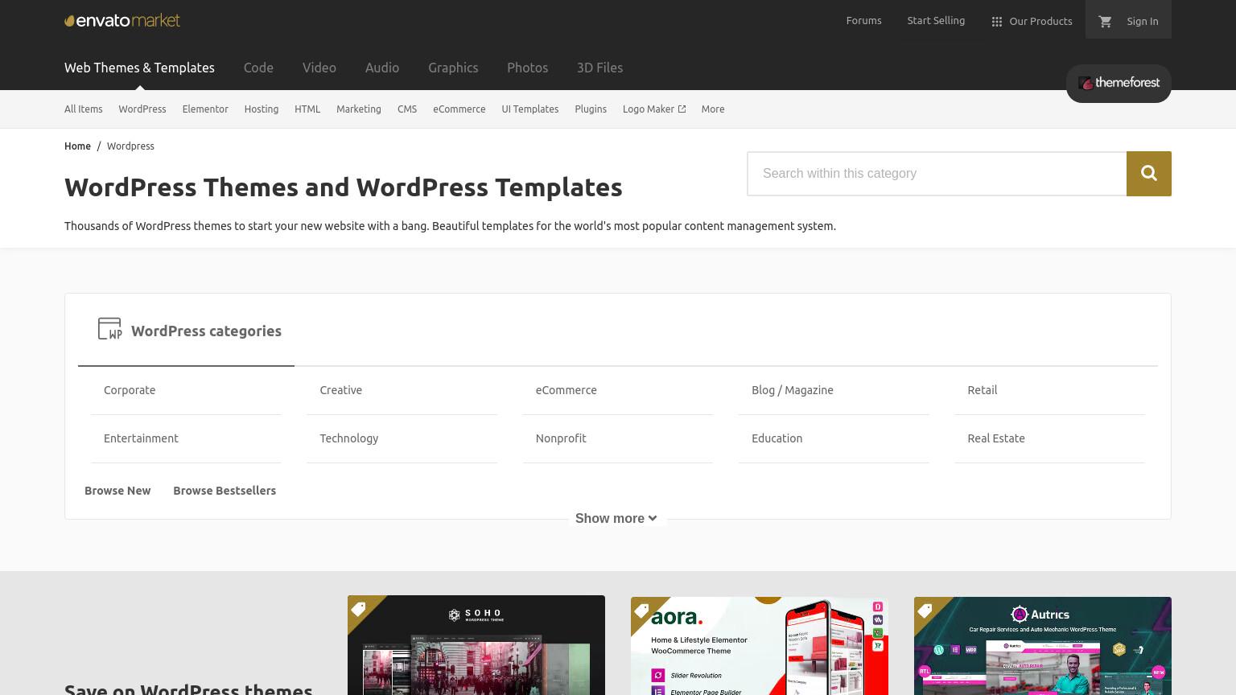Image resolution: width=1236 pixels, height=695 pixels.
Task: Switch to the 3D Files section
Action: [x=599, y=68]
